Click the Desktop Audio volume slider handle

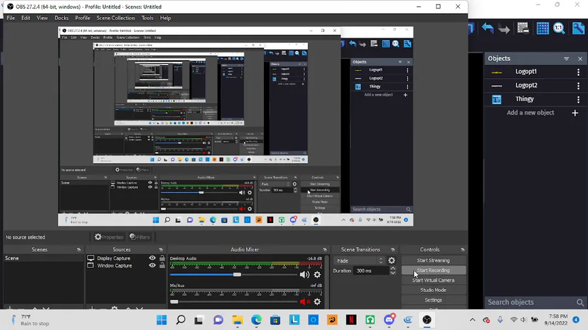point(237,275)
